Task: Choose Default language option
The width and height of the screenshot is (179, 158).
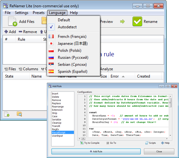Action: pos(73,20)
